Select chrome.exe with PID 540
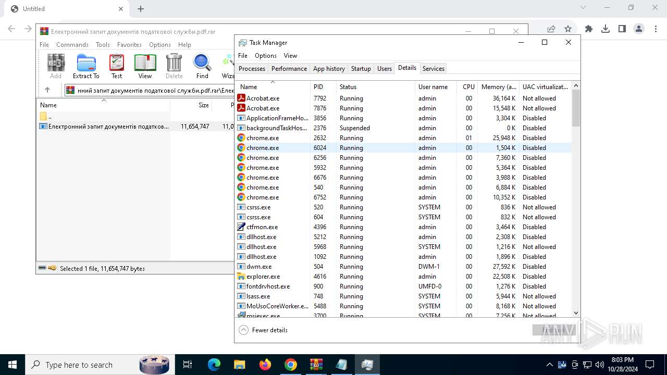This screenshot has height=375, width=667. click(404, 187)
